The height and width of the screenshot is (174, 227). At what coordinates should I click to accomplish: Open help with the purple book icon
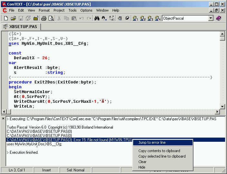point(219,18)
